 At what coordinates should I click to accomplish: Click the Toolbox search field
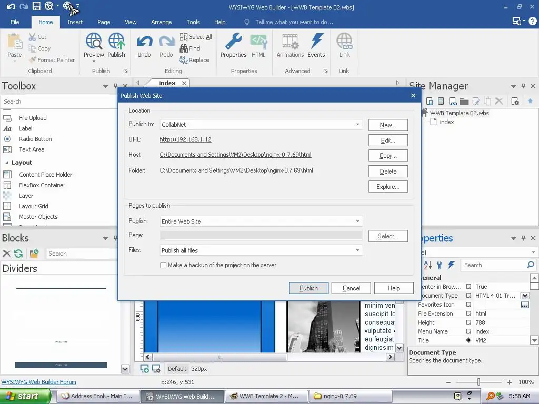point(58,102)
